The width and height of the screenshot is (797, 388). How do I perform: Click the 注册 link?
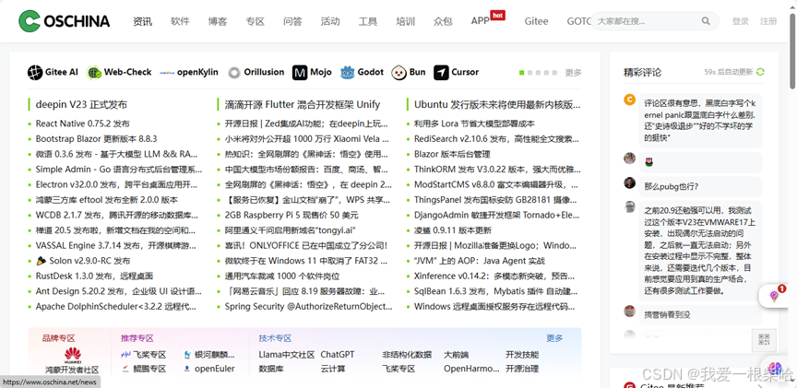768,21
